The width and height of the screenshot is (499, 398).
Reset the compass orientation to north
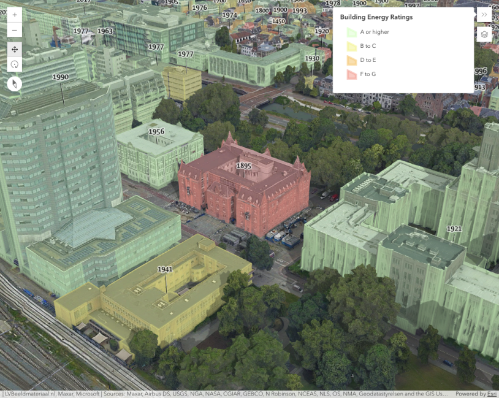click(15, 84)
